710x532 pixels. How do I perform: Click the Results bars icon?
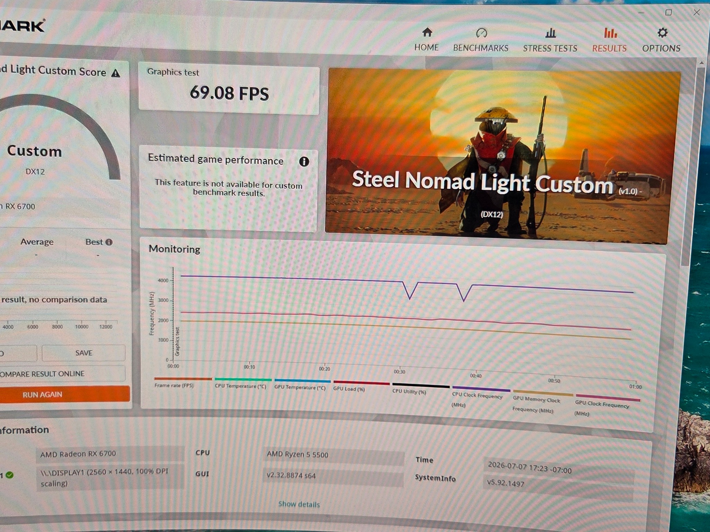(x=610, y=33)
